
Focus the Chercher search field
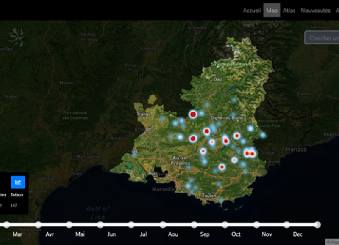tap(322, 38)
